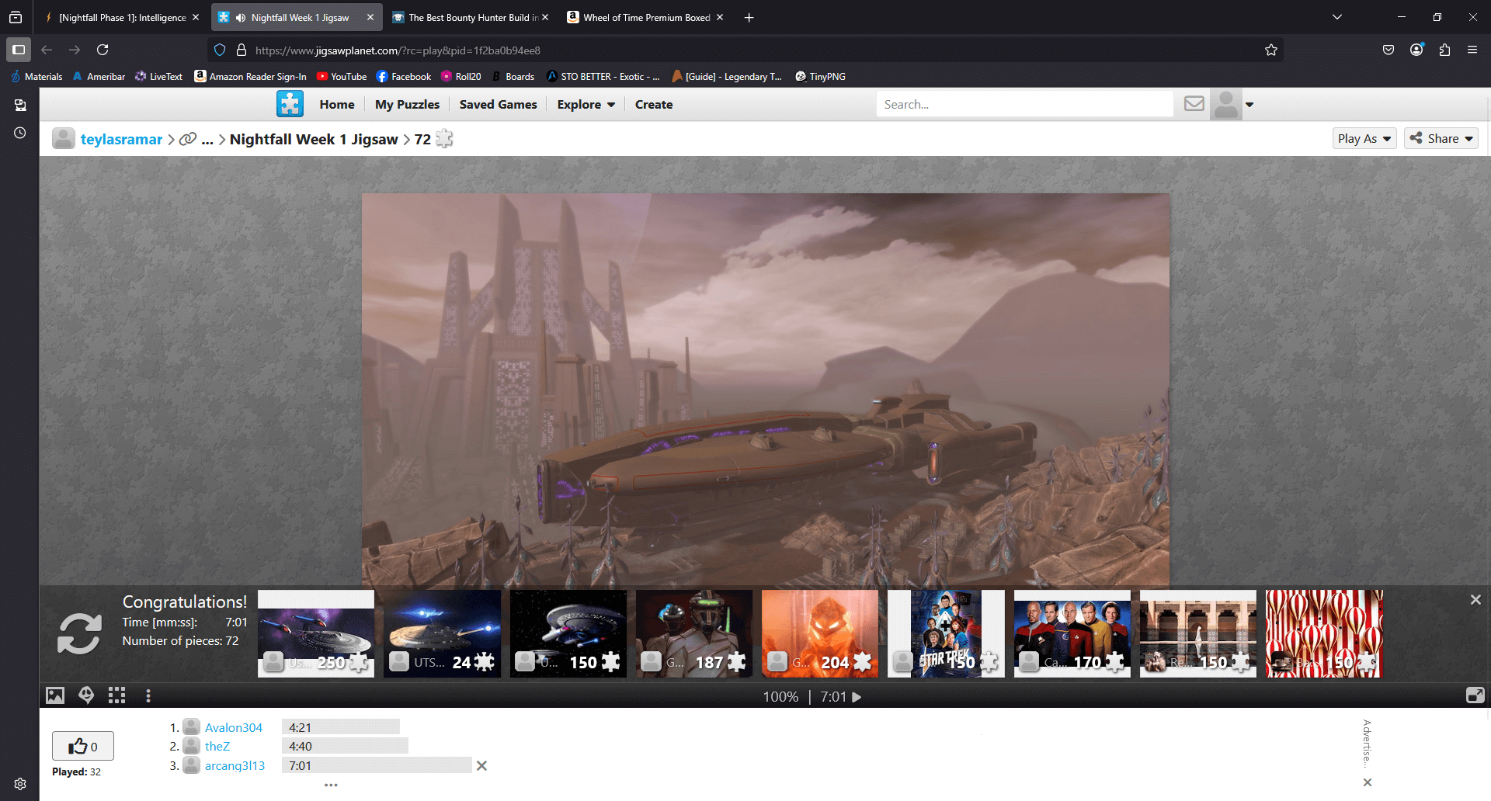Toggle the browser sidebar button

(x=19, y=50)
